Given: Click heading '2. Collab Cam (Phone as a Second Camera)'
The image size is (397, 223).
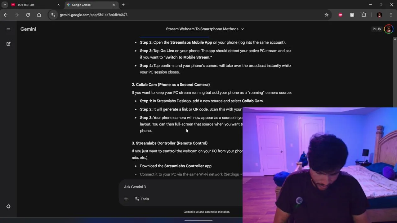Looking at the screenshot, I should coord(171,85).
